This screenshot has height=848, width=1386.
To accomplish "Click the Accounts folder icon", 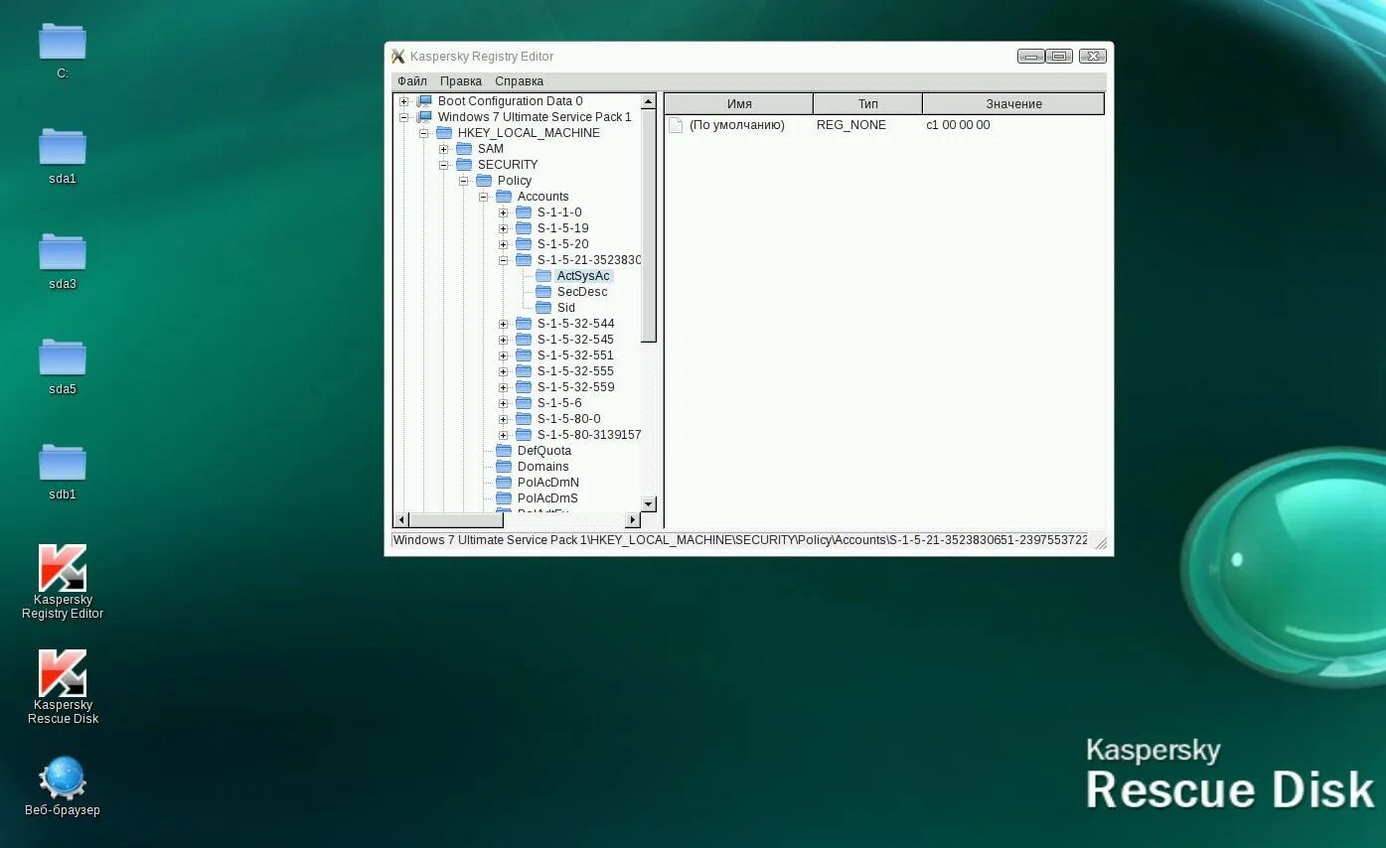I will [x=504, y=197].
